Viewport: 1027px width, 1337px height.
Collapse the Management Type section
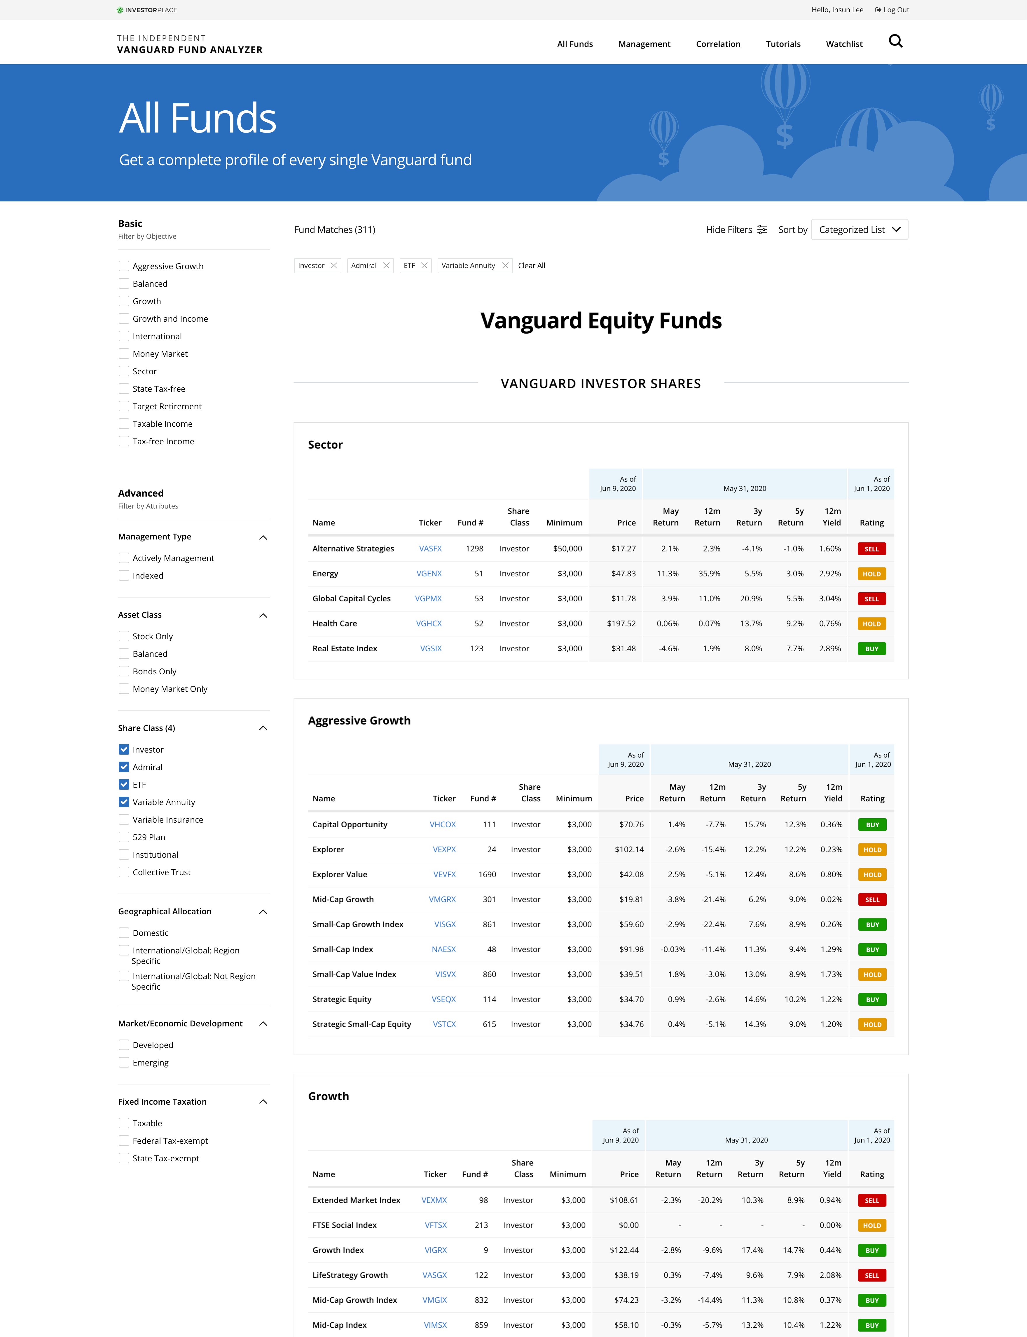[x=263, y=537]
